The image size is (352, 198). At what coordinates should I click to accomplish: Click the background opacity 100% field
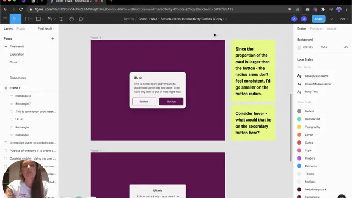[x=324, y=47]
